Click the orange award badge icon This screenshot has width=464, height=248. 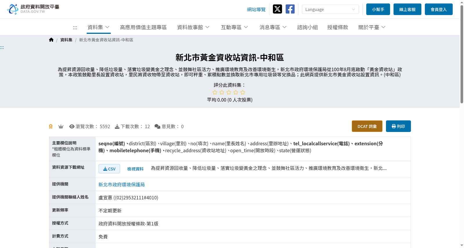click(x=51, y=126)
